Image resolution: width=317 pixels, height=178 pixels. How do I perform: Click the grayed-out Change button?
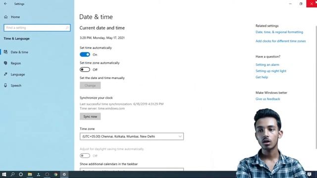click(x=90, y=86)
